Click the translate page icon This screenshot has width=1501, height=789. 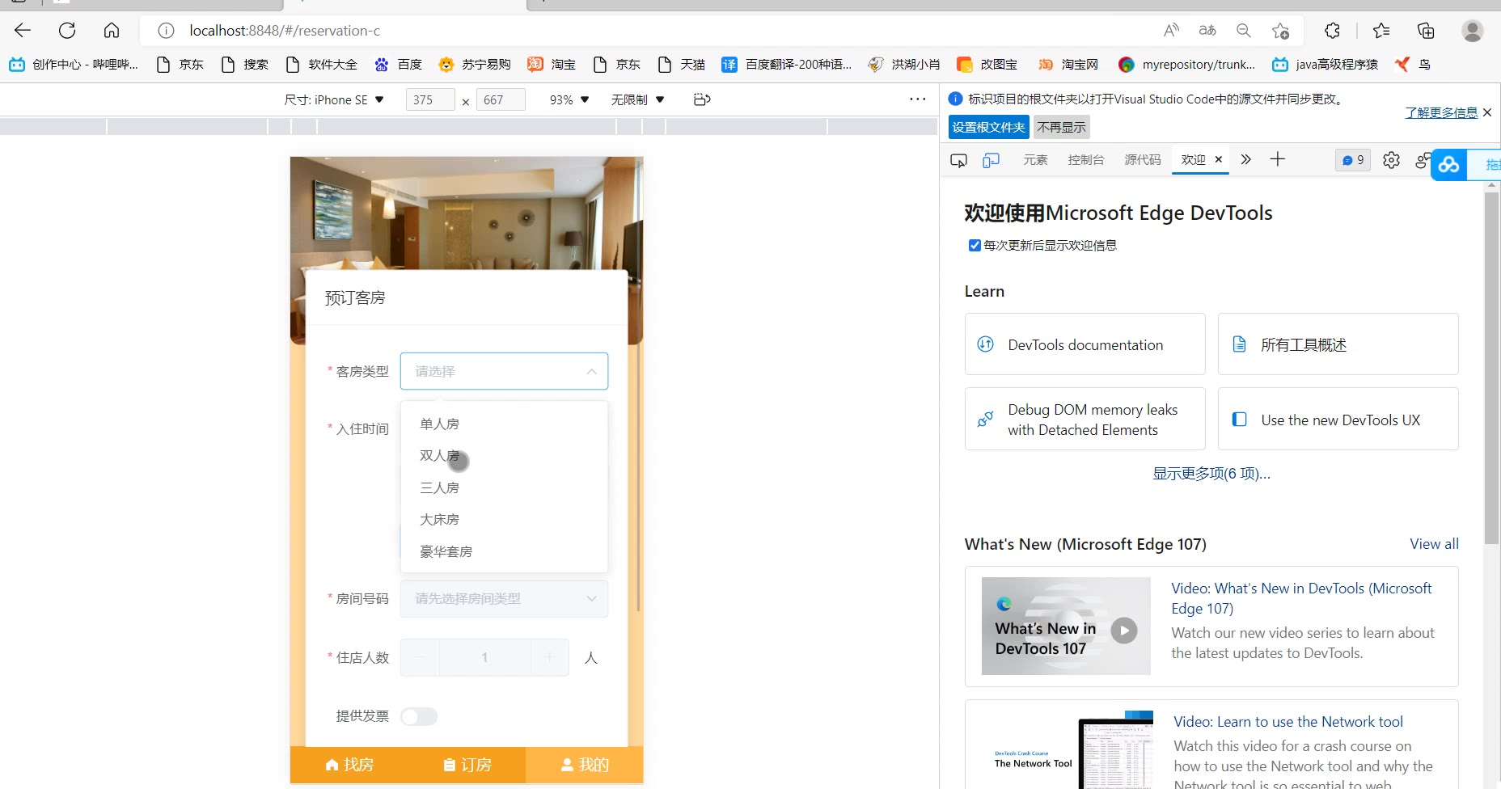pos(1207,31)
